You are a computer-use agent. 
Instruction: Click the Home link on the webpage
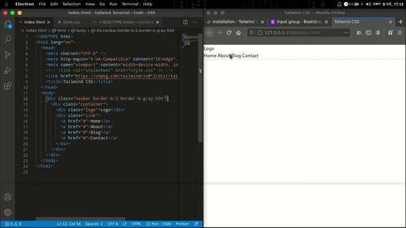tap(210, 56)
